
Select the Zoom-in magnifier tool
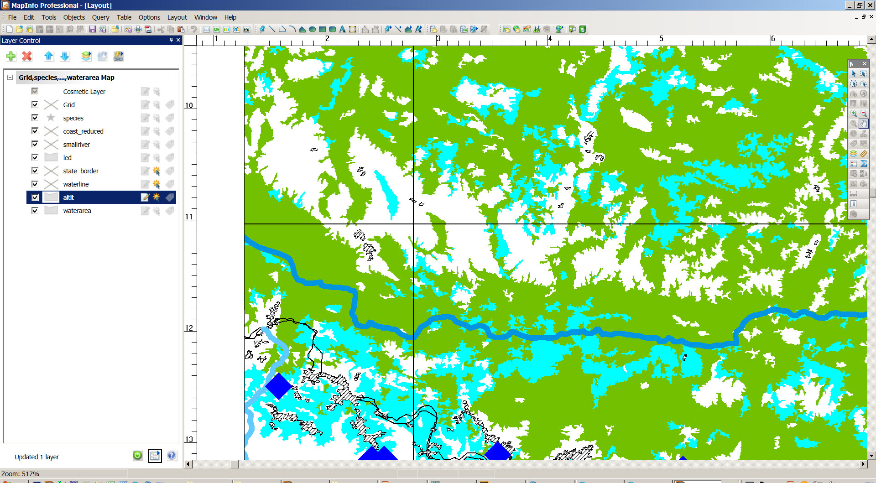(853, 114)
